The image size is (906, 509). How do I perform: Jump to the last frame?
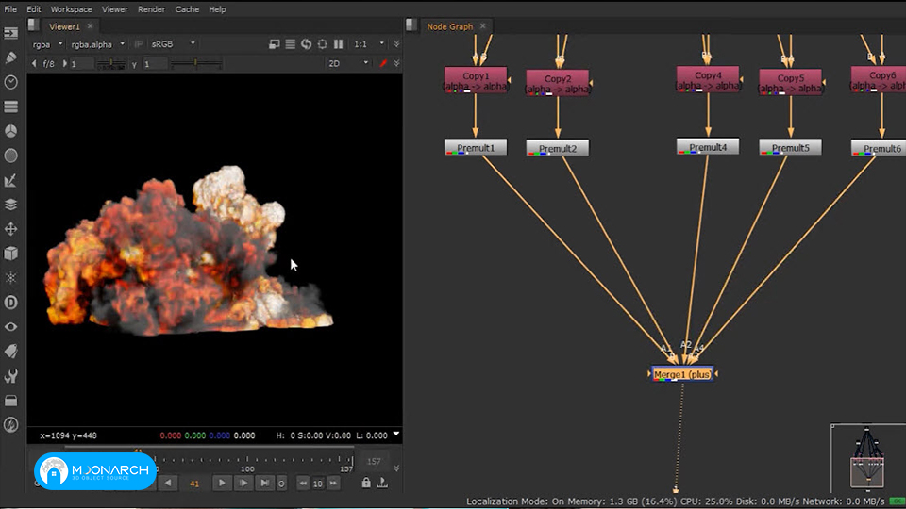(264, 483)
